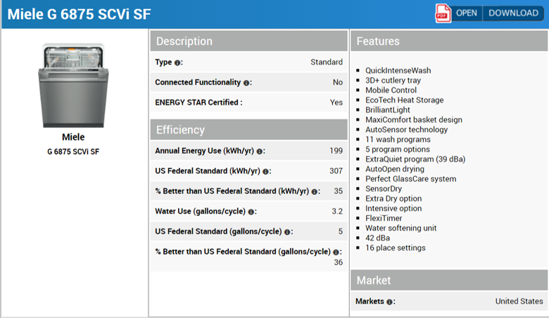Click the BrilliantLight feature
Screen dimensions: 549x318
[x=388, y=110]
